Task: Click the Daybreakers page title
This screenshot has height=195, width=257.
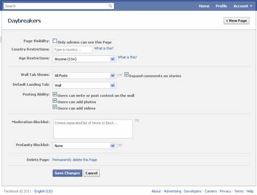Action: [x=24, y=21]
